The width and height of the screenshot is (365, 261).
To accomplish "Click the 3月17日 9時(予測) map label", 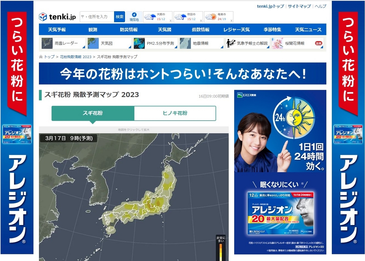I will (x=69, y=138).
